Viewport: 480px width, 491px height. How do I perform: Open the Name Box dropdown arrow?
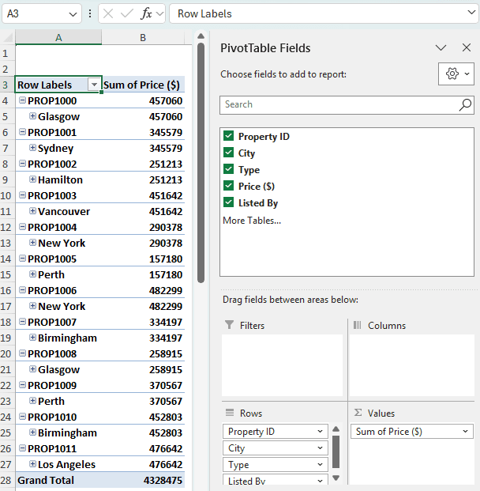click(73, 13)
